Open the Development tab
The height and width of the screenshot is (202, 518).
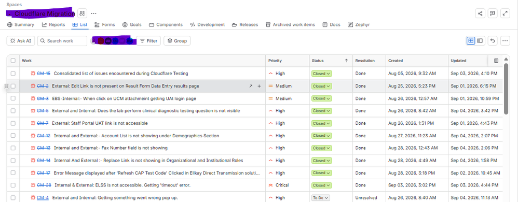(x=208, y=25)
